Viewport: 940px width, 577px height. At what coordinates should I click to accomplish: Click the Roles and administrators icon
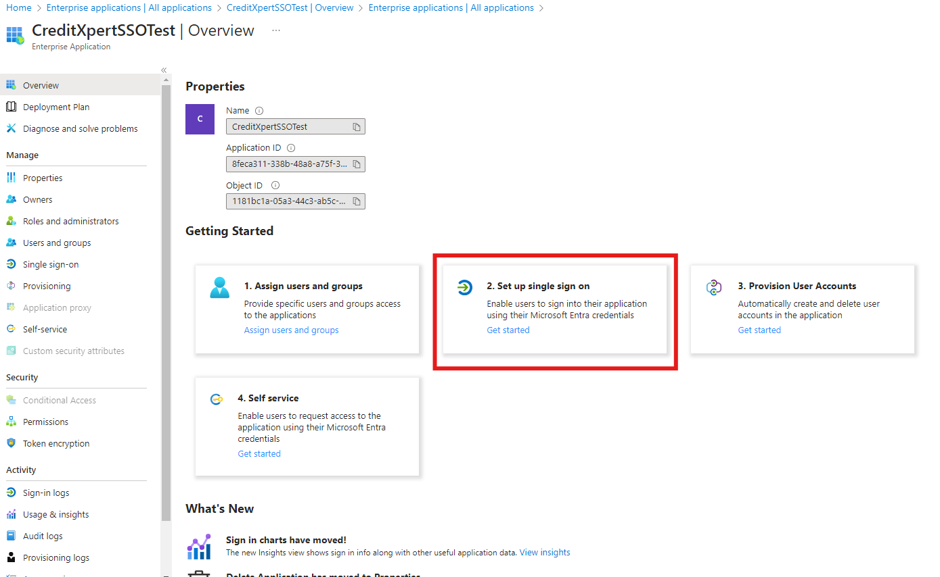pos(11,221)
